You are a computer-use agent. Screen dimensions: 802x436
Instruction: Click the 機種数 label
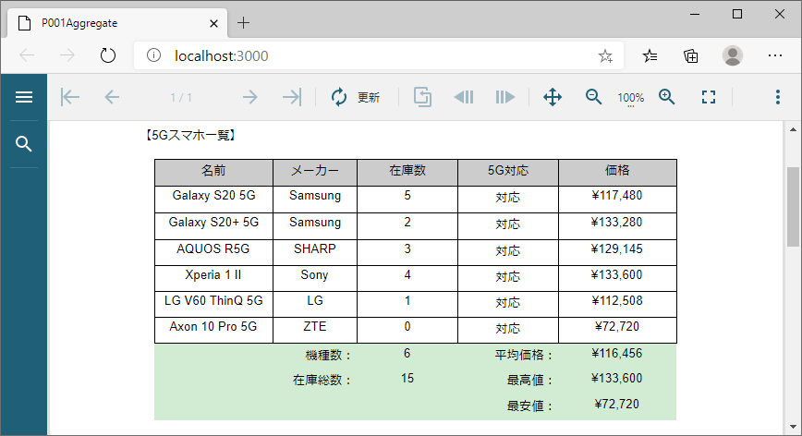pos(328,355)
